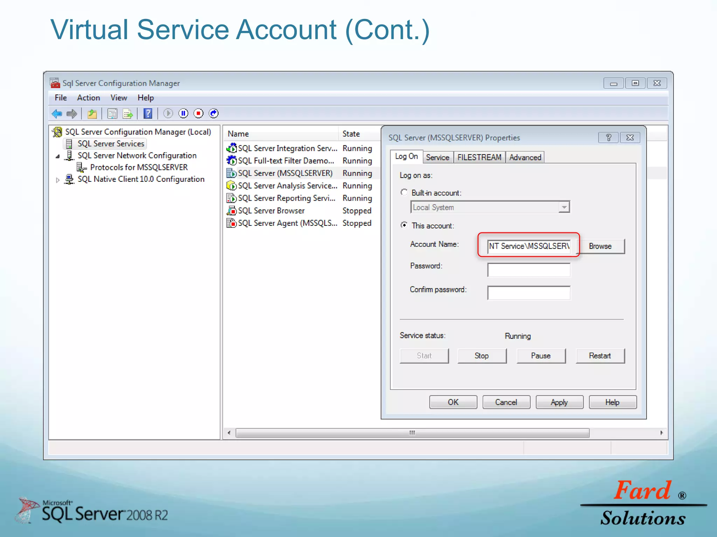717x537 pixels.
Task: Switch to the Service tab
Action: [438, 158]
